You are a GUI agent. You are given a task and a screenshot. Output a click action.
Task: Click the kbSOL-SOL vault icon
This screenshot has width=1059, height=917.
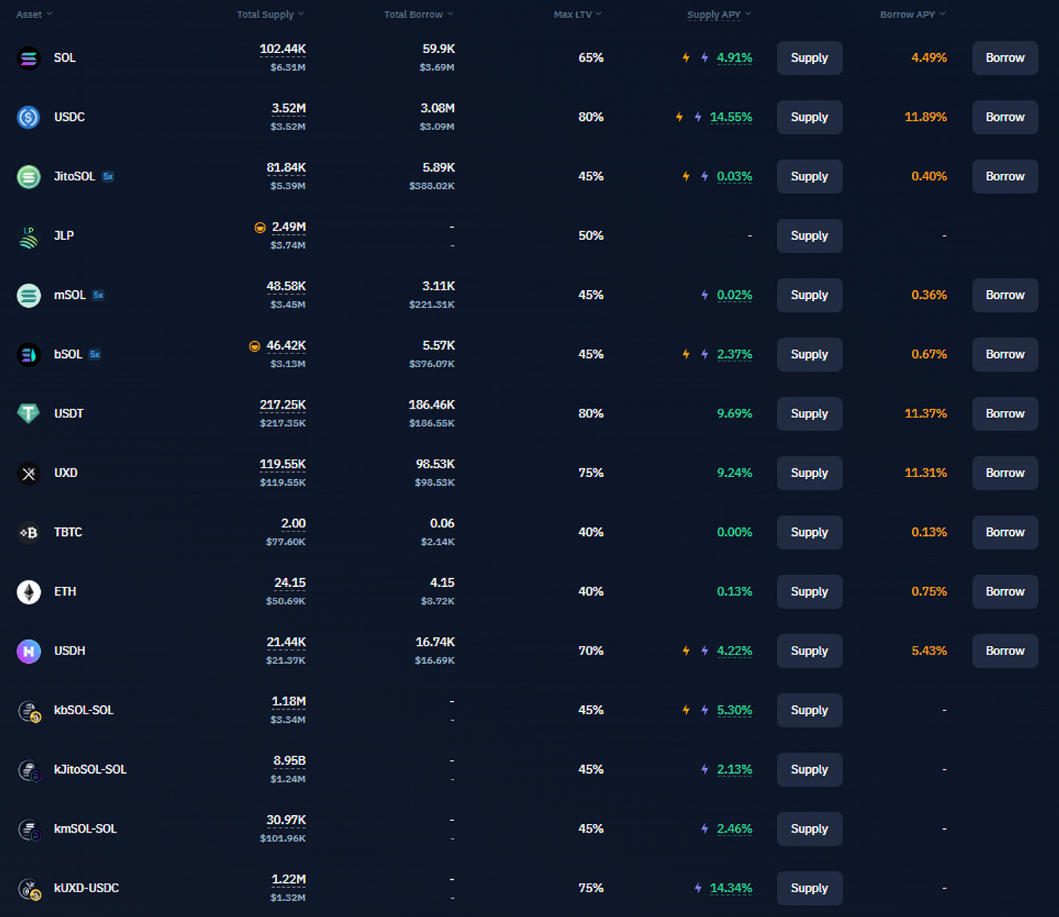(x=29, y=711)
